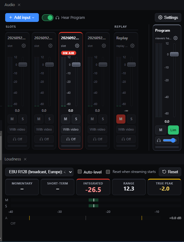Click the Short-term loudness card
184x242 pixels.
coord(58,187)
